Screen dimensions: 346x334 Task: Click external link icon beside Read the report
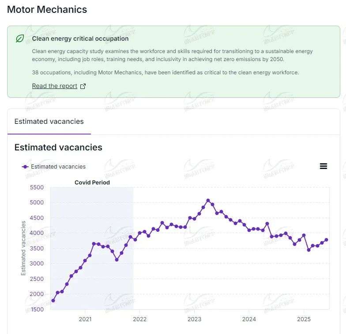click(83, 86)
